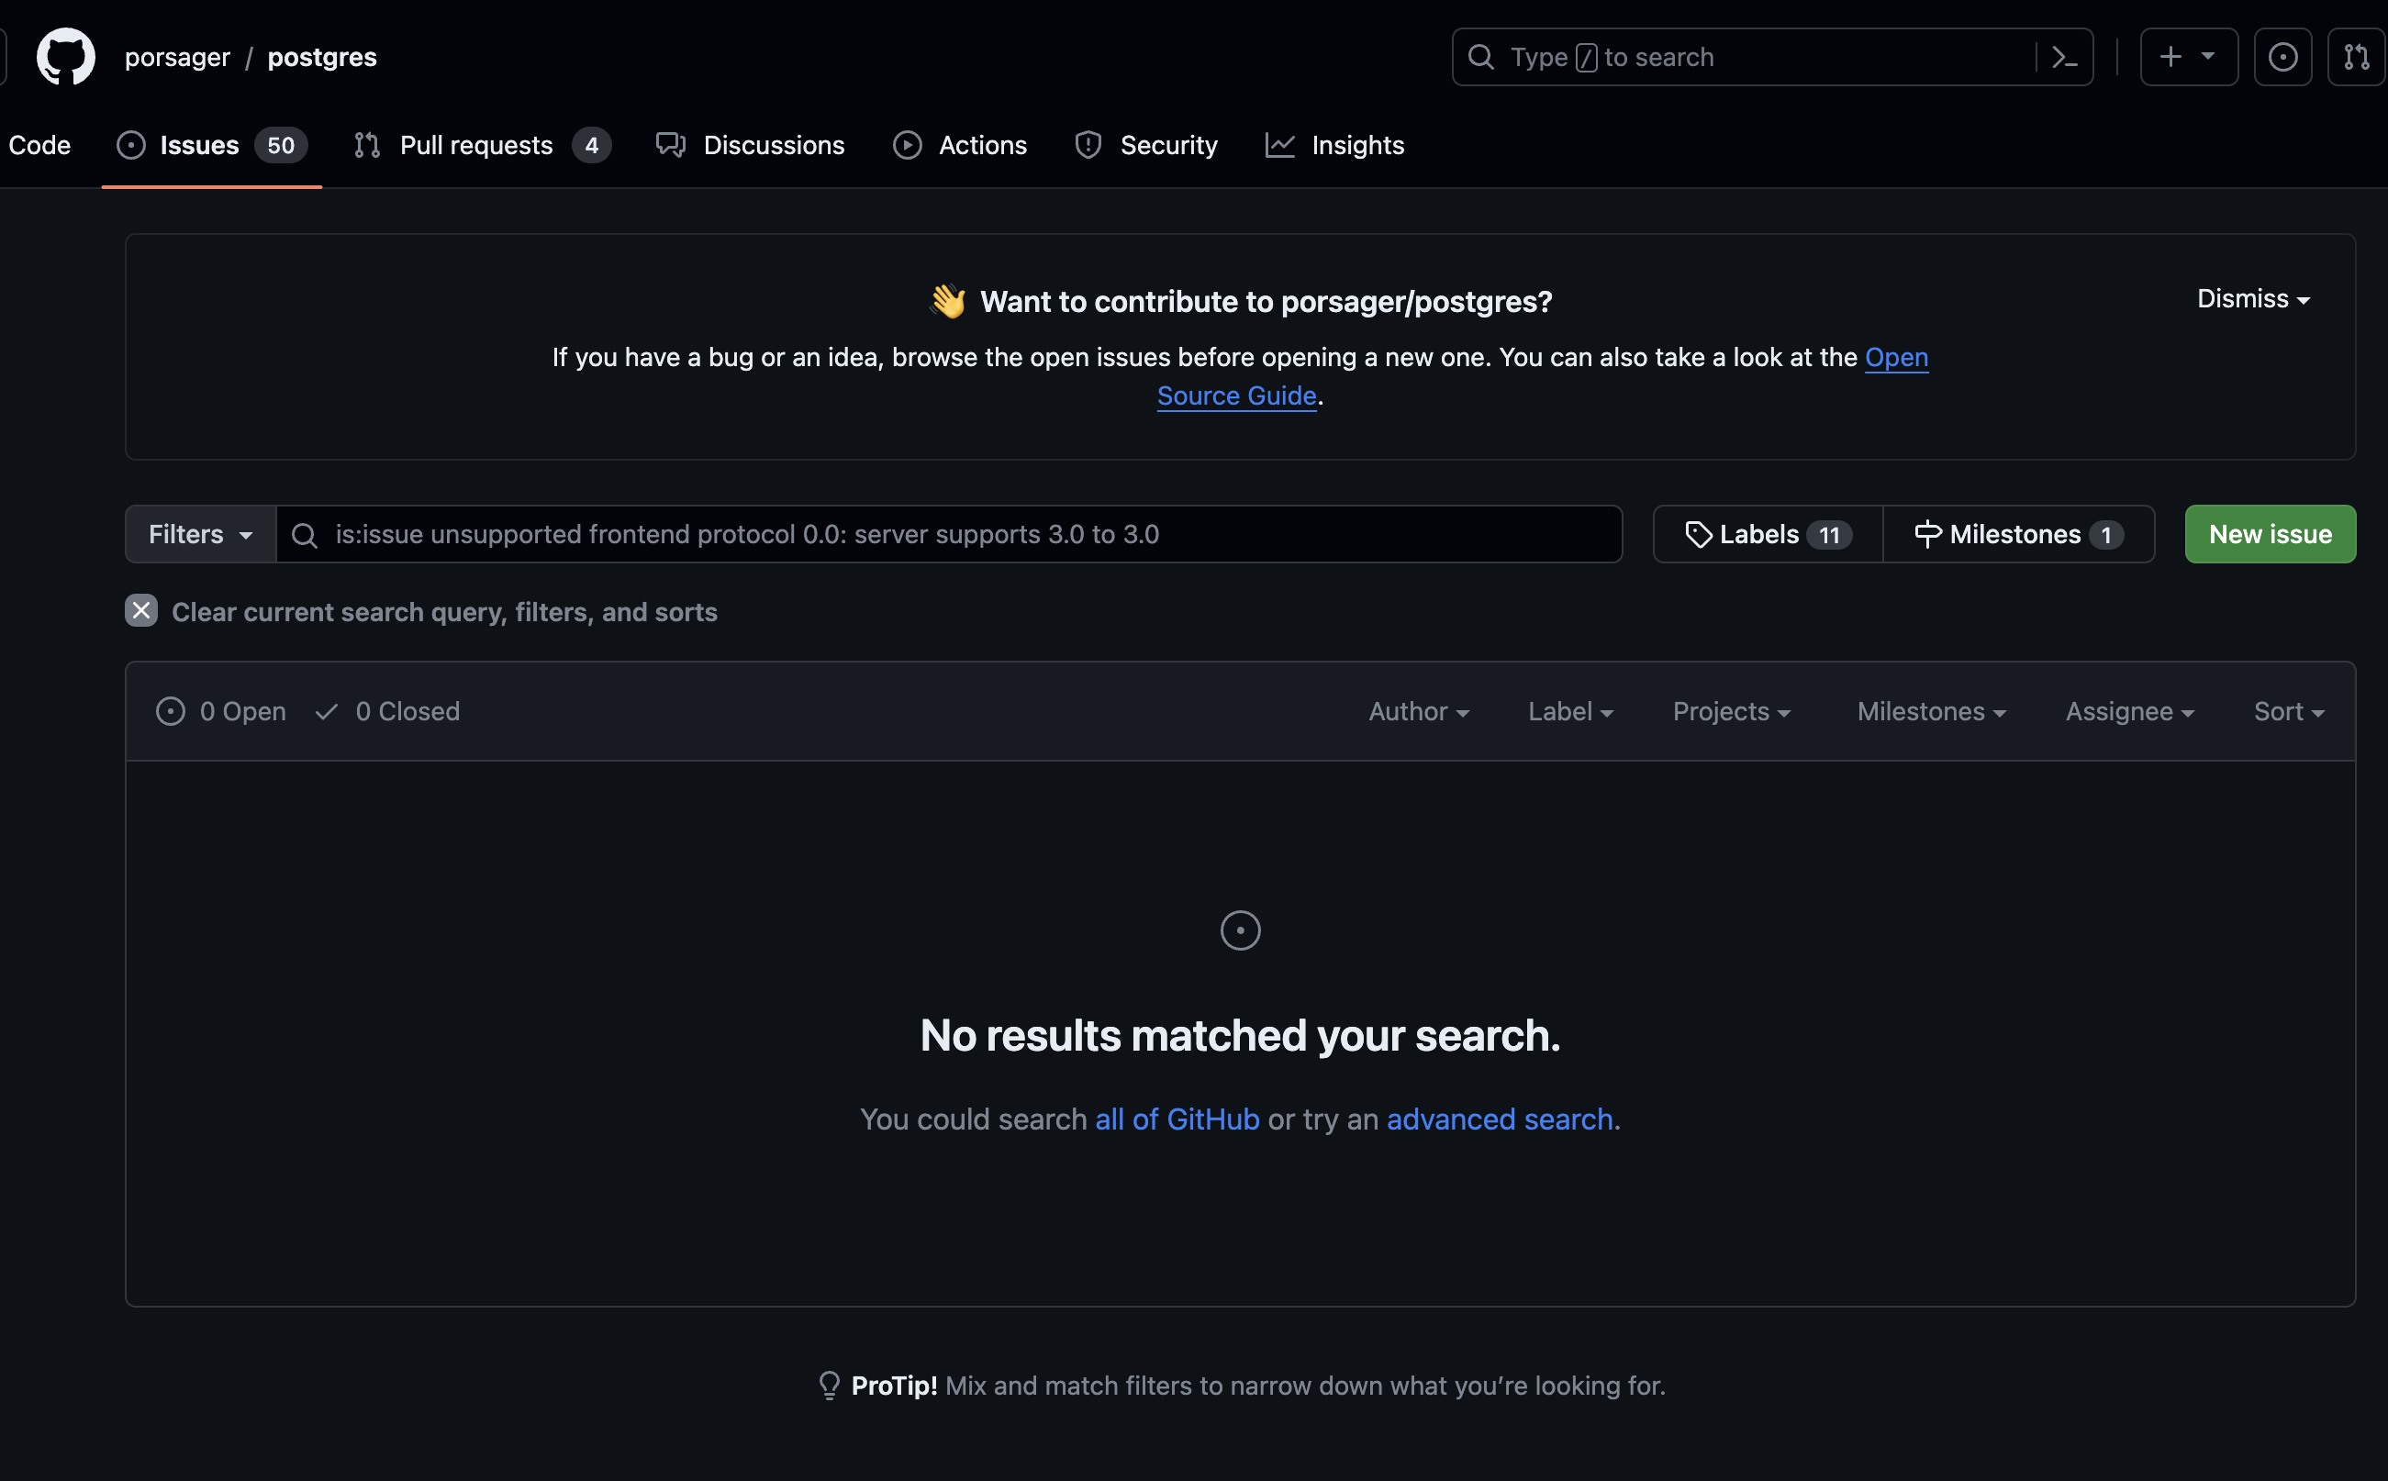The height and width of the screenshot is (1481, 2388).
Task: Open the global pull requests icon in header
Action: pyautogui.click(x=2356, y=58)
